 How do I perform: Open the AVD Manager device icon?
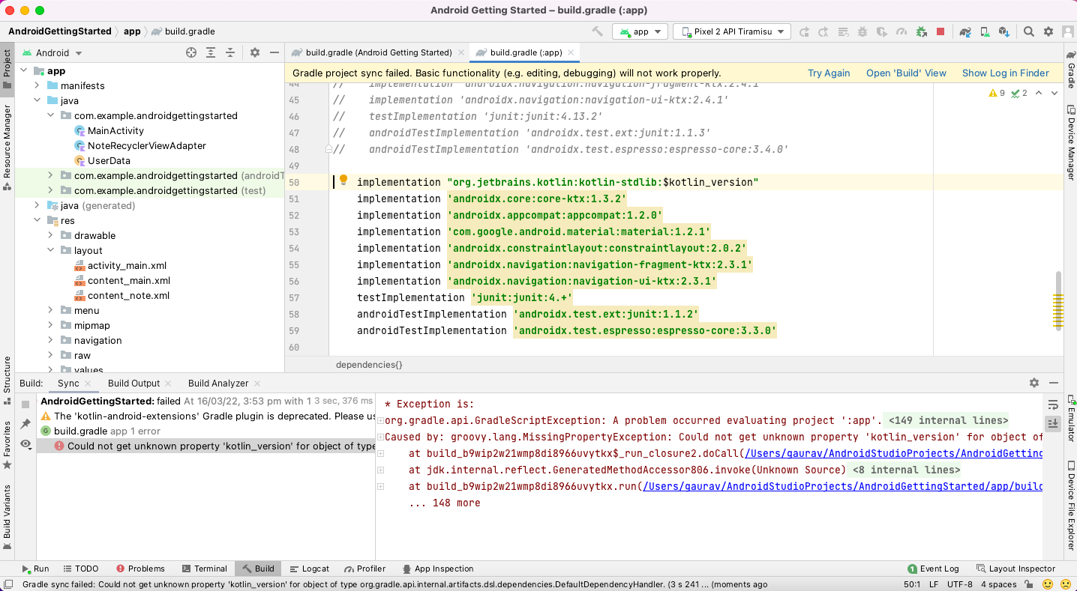[985, 31]
